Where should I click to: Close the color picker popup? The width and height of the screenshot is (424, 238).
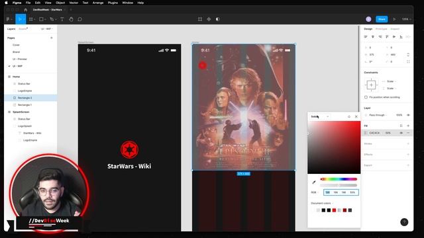[x=356, y=116]
